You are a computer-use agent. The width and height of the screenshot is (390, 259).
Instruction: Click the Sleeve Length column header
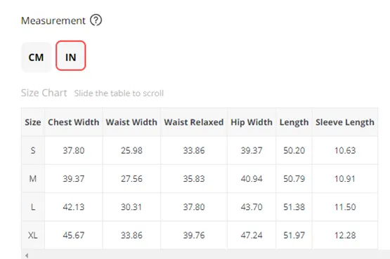(x=345, y=122)
